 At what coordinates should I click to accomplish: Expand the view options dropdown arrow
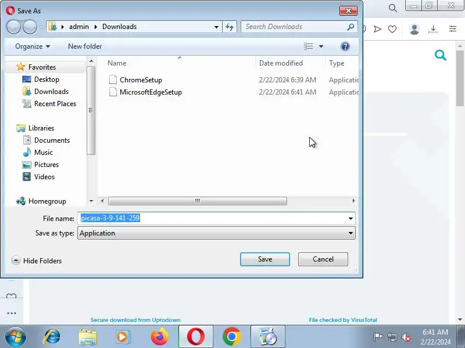[321, 46]
